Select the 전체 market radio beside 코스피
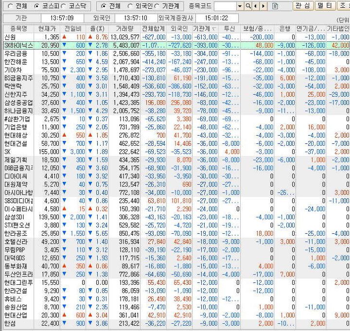The width and height of the screenshot is (350, 331). click(x=11, y=6)
